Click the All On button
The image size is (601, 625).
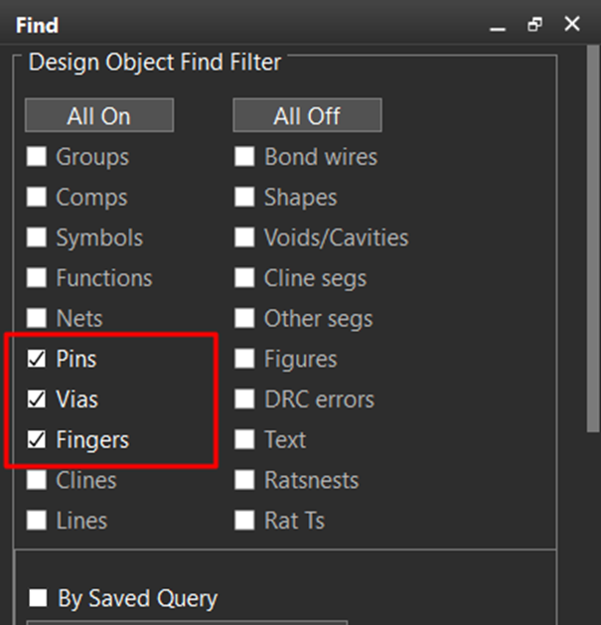point(98,115)
